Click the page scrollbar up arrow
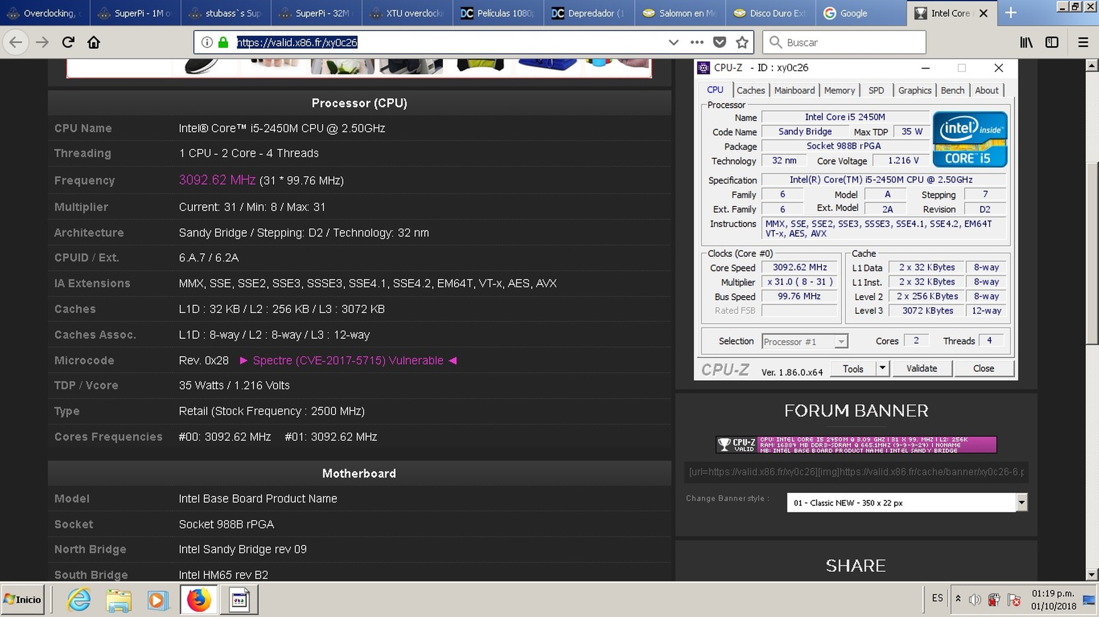The height and width of the screenshot is (617, 1099). [x=1092, y=66]
